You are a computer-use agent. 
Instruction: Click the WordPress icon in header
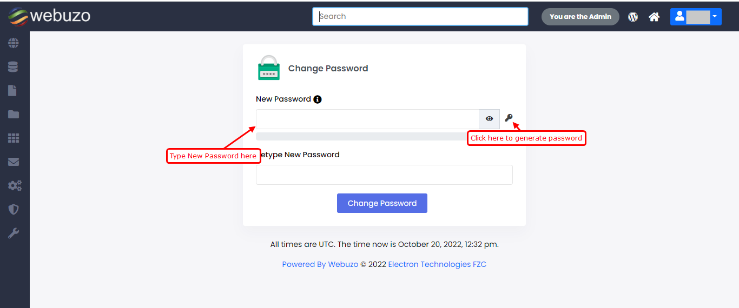coord(633,17)
